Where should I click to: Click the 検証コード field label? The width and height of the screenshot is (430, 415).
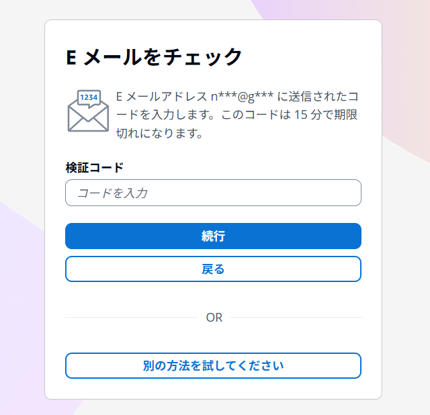[94, 167]
